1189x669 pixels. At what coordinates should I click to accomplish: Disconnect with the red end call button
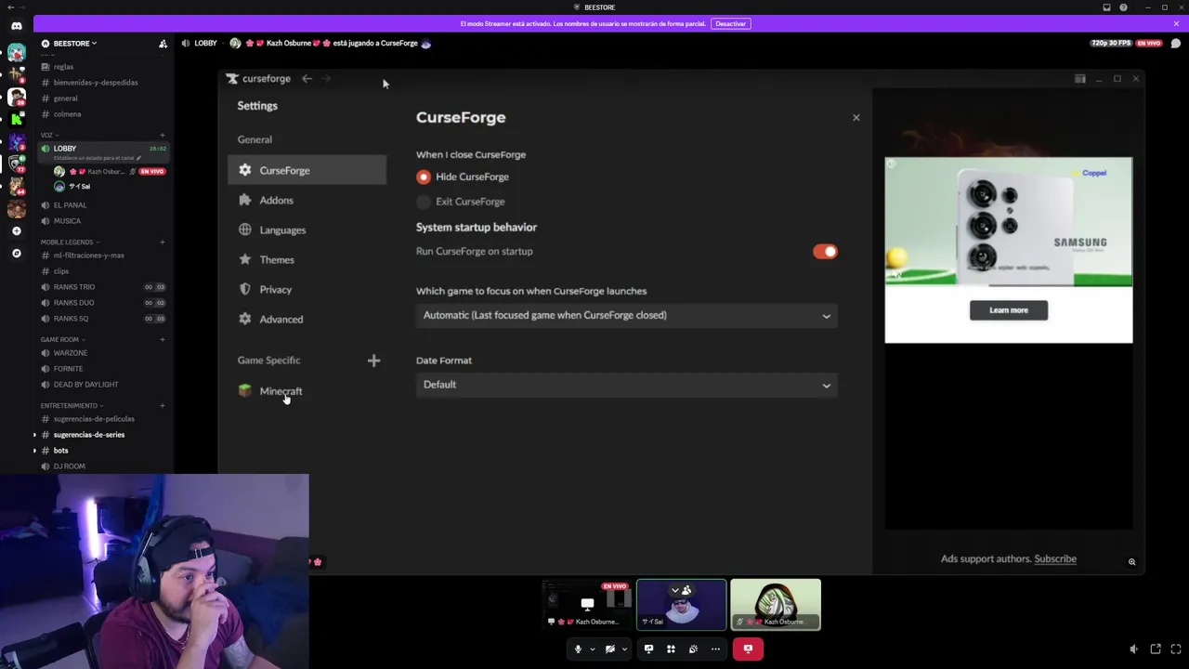(x=748, y=649)
